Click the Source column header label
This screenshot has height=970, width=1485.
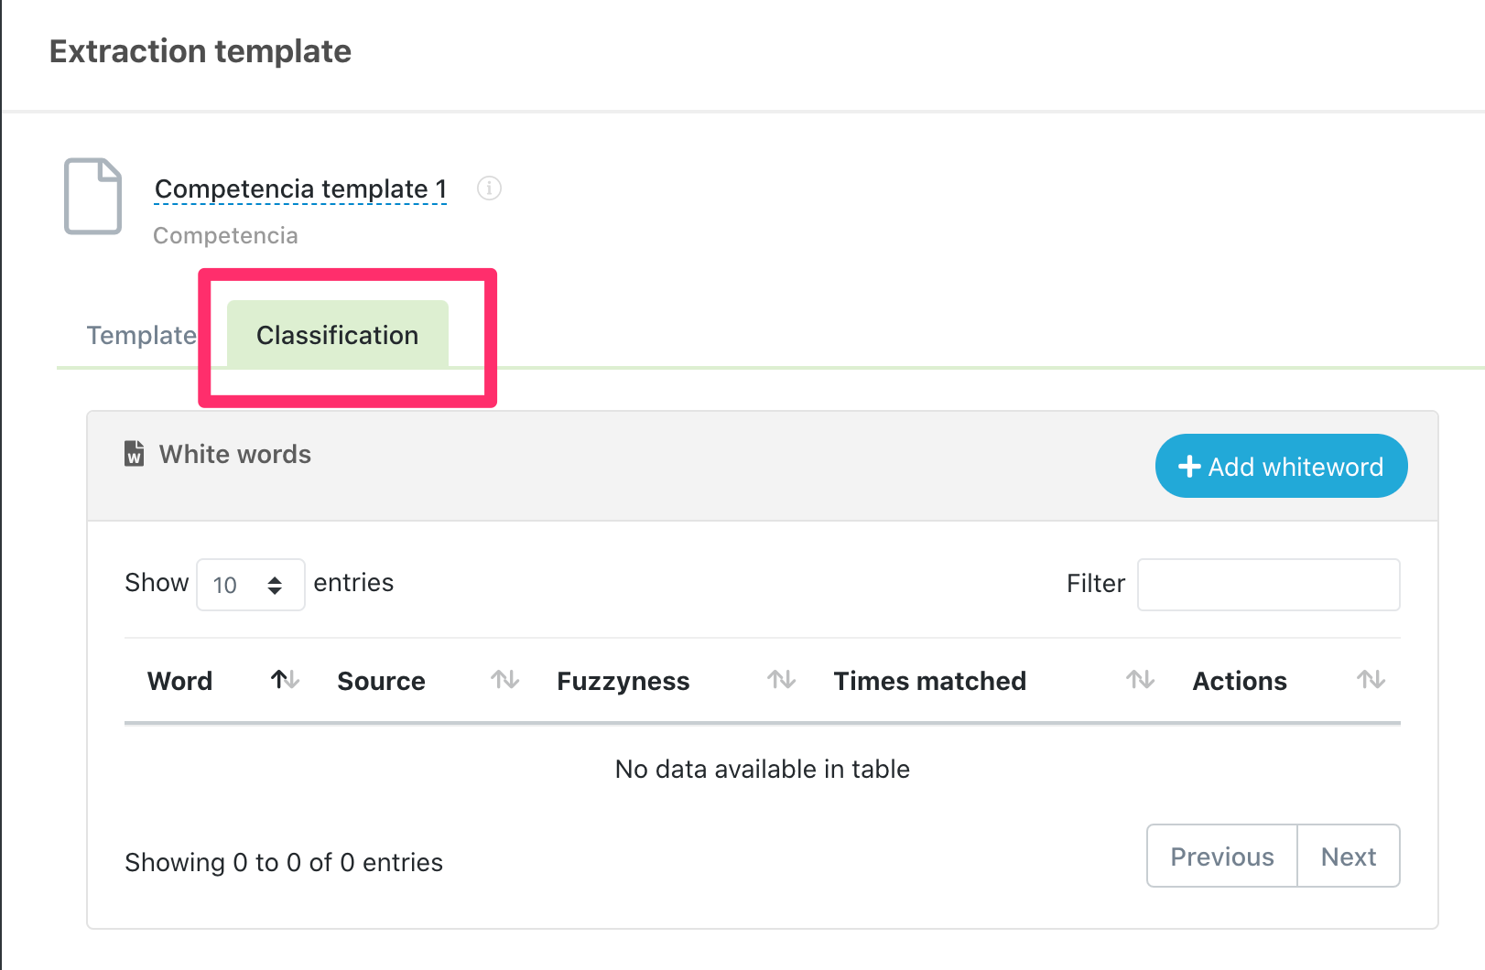[x=381, y=681]
